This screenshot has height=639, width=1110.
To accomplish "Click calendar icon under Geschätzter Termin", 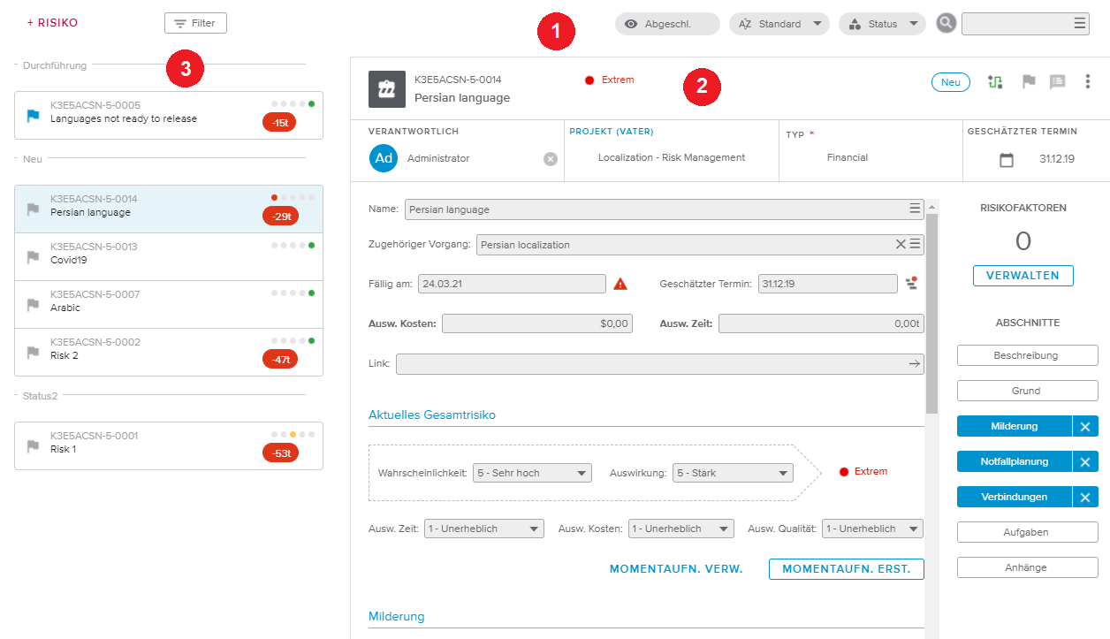I will tap(1006, 160).
